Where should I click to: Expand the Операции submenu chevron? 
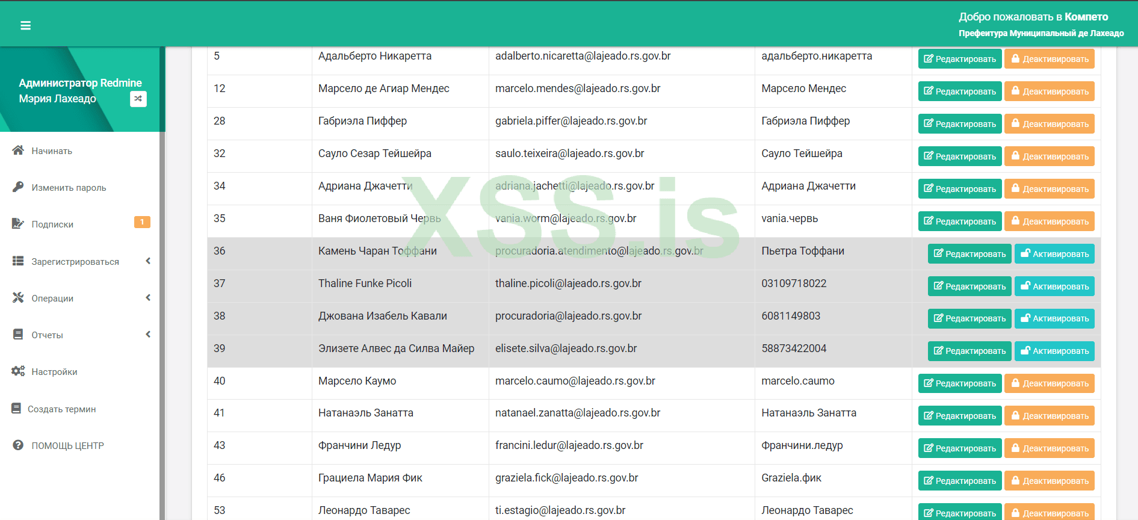tap(148, 298)
